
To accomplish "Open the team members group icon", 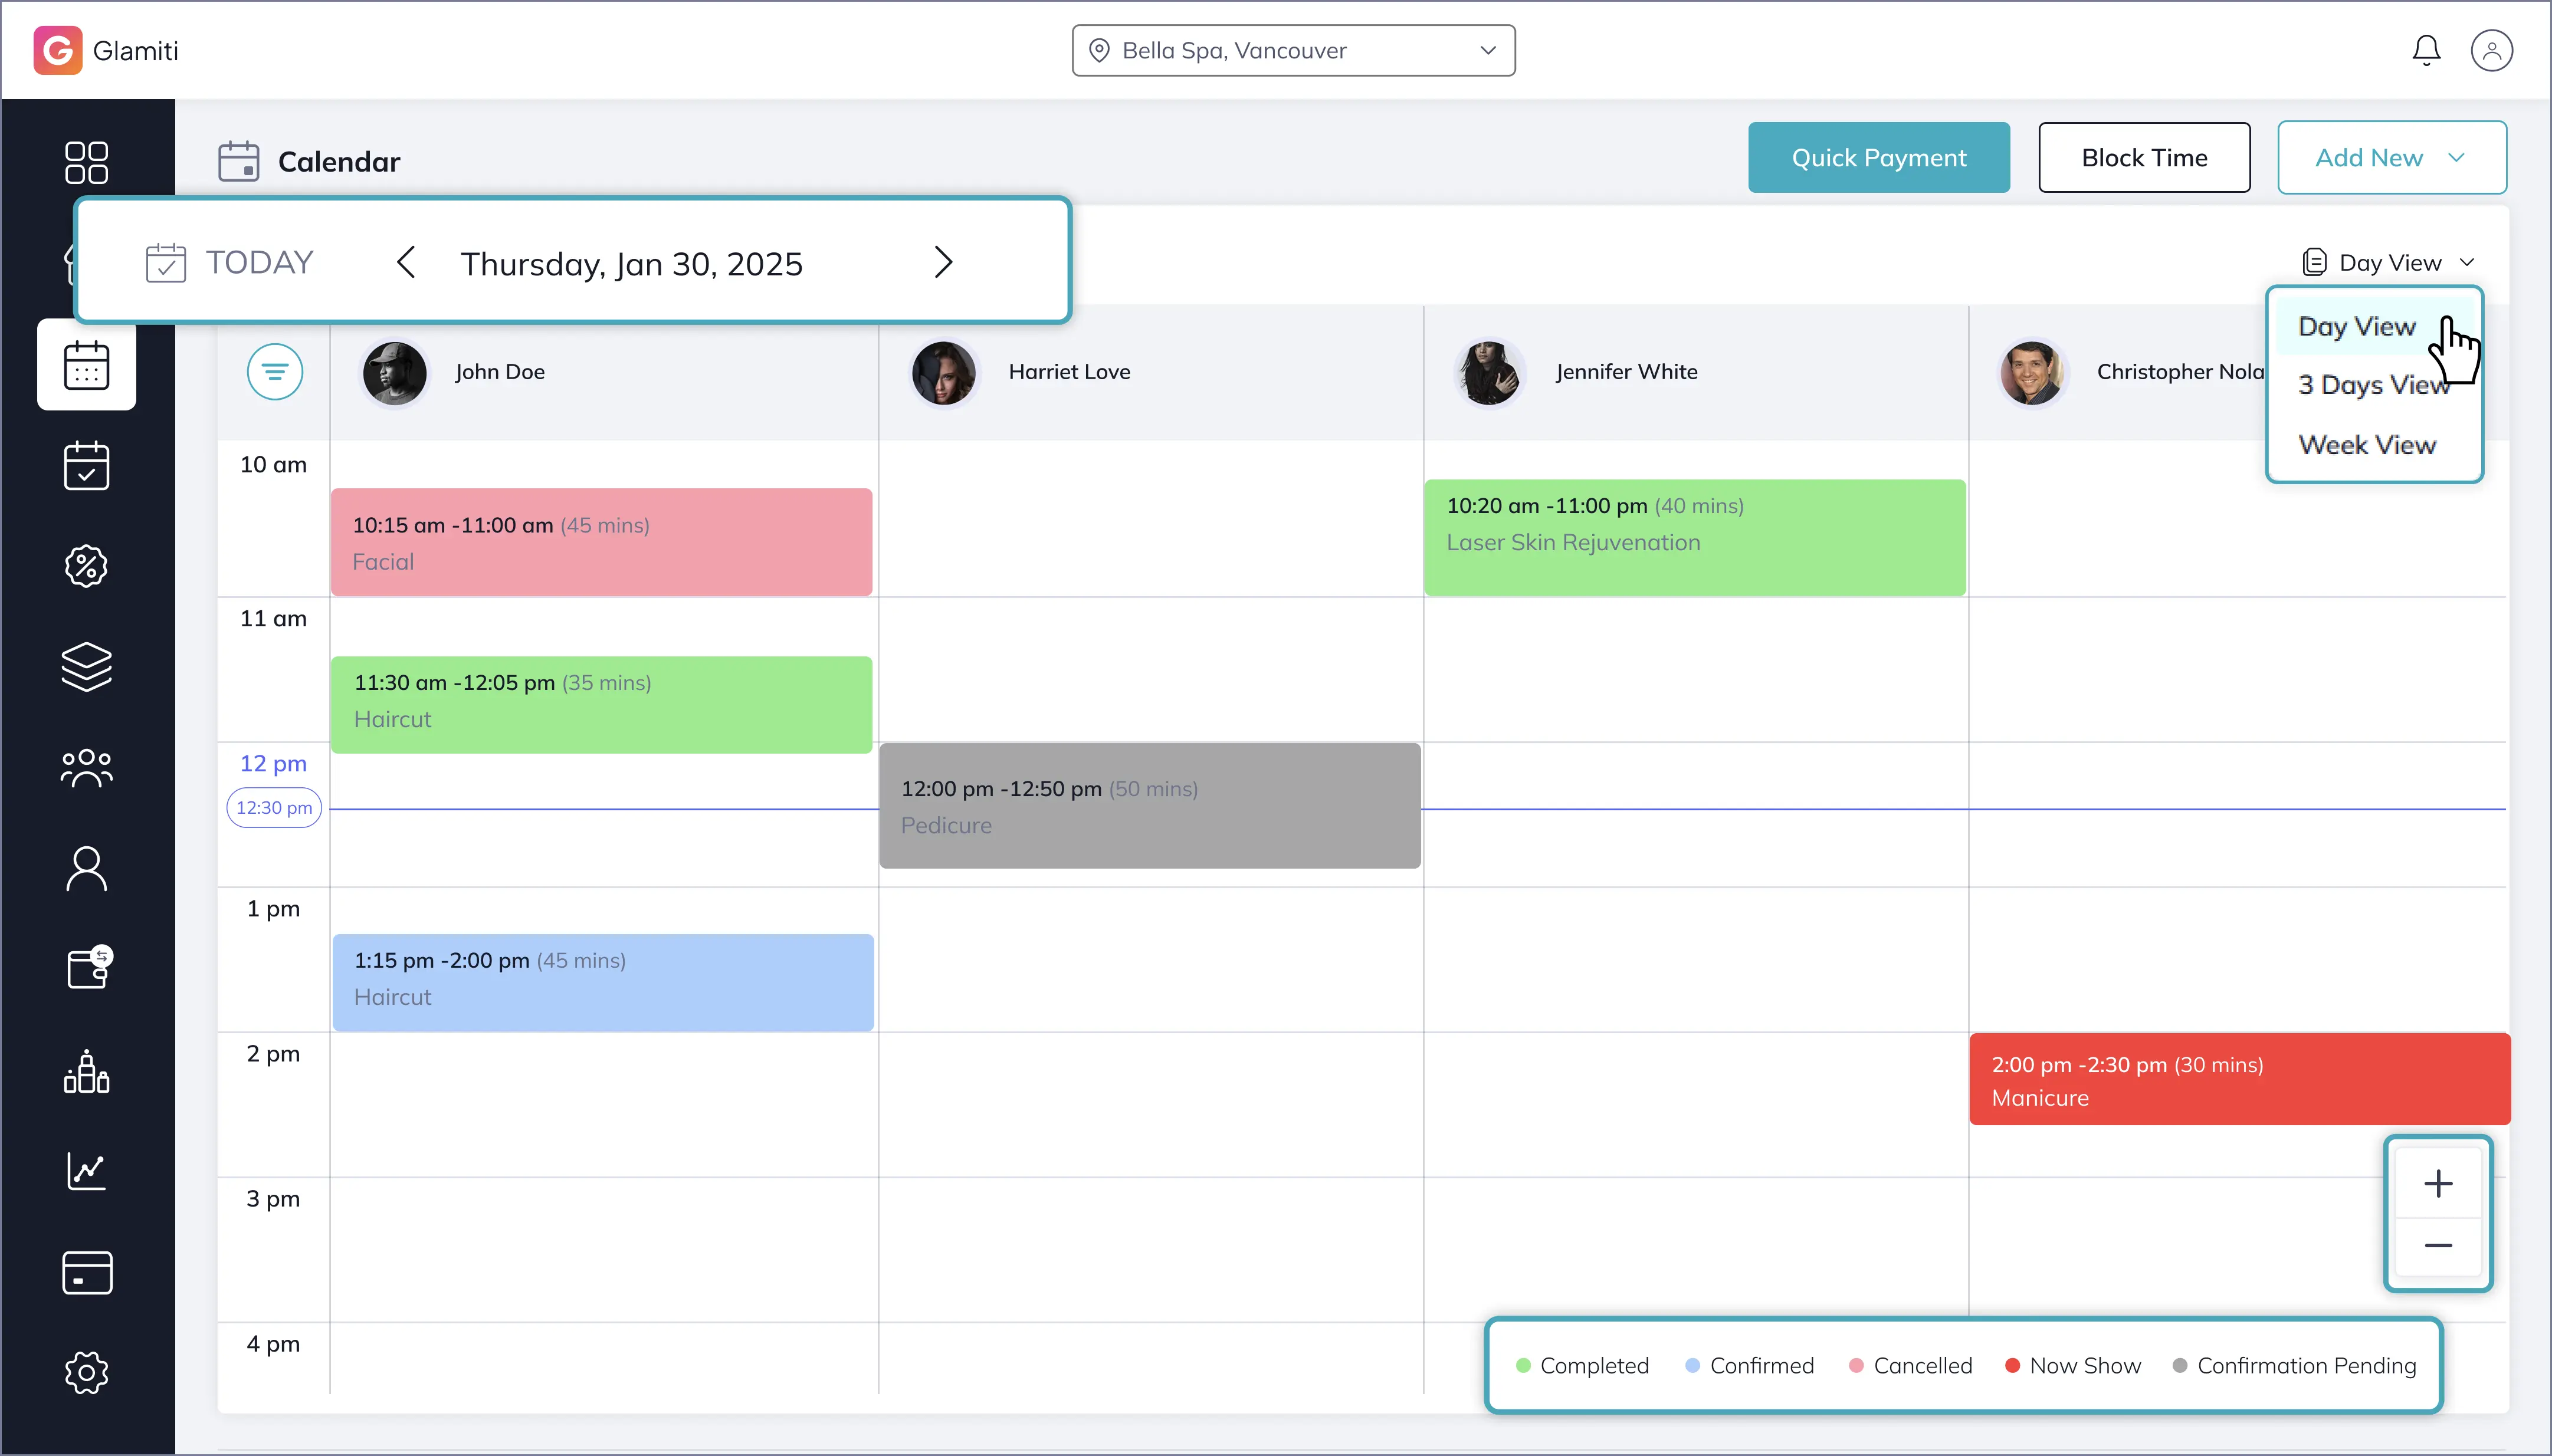I will (86, 768).
